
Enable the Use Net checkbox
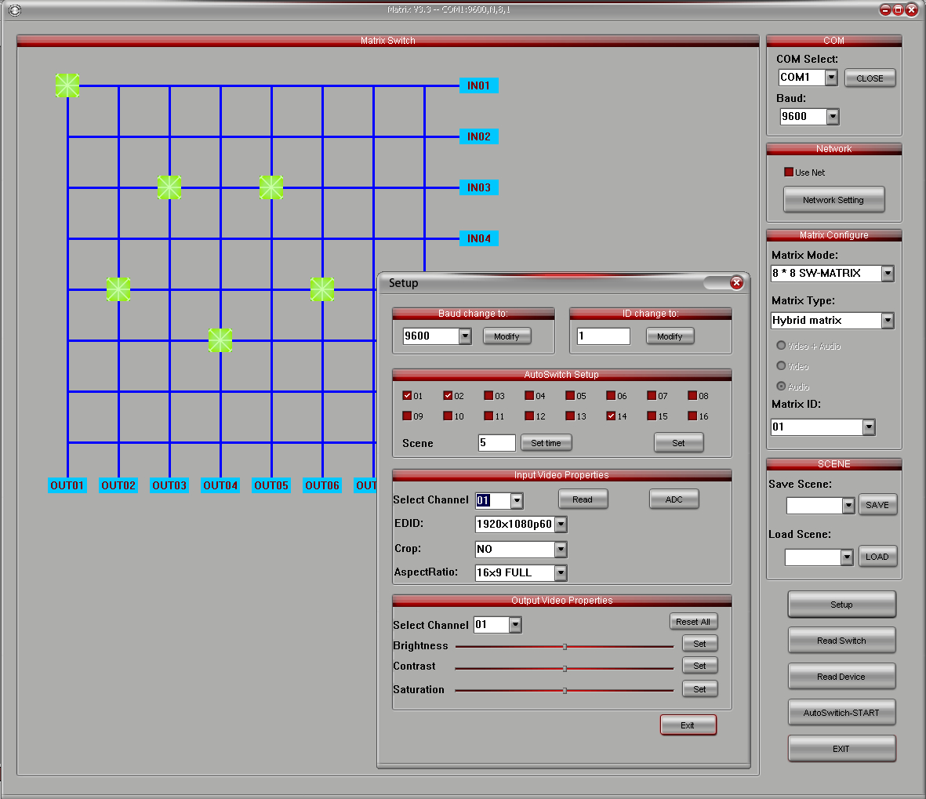[x=789, y=172]
